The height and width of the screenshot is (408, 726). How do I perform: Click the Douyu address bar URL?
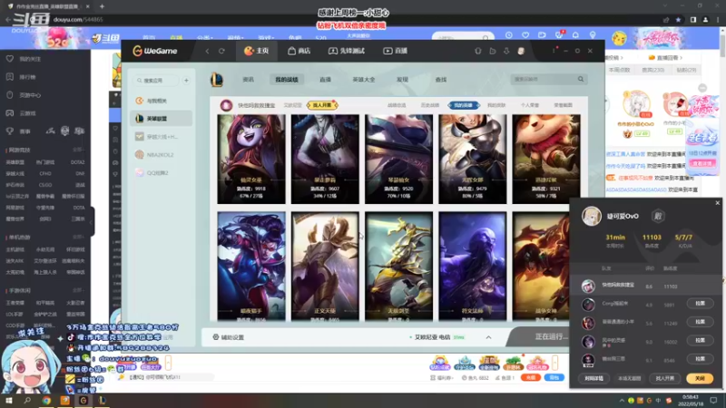pos(78,19)
